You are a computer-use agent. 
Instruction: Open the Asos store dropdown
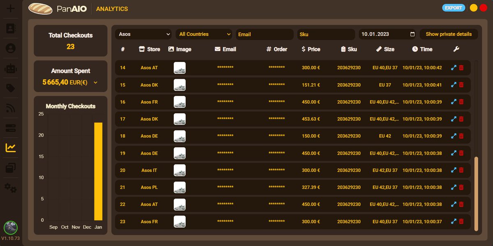[143, 34]
